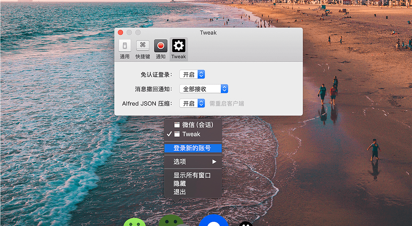This screenshot has width=412, height=226.
Task: Close the Tweak preferences window
Action: 120,32
